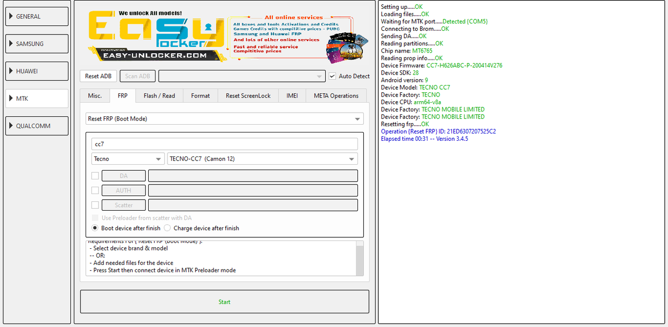Tick the DA file checkbox
668x327 pixels.
pos(95,176)
